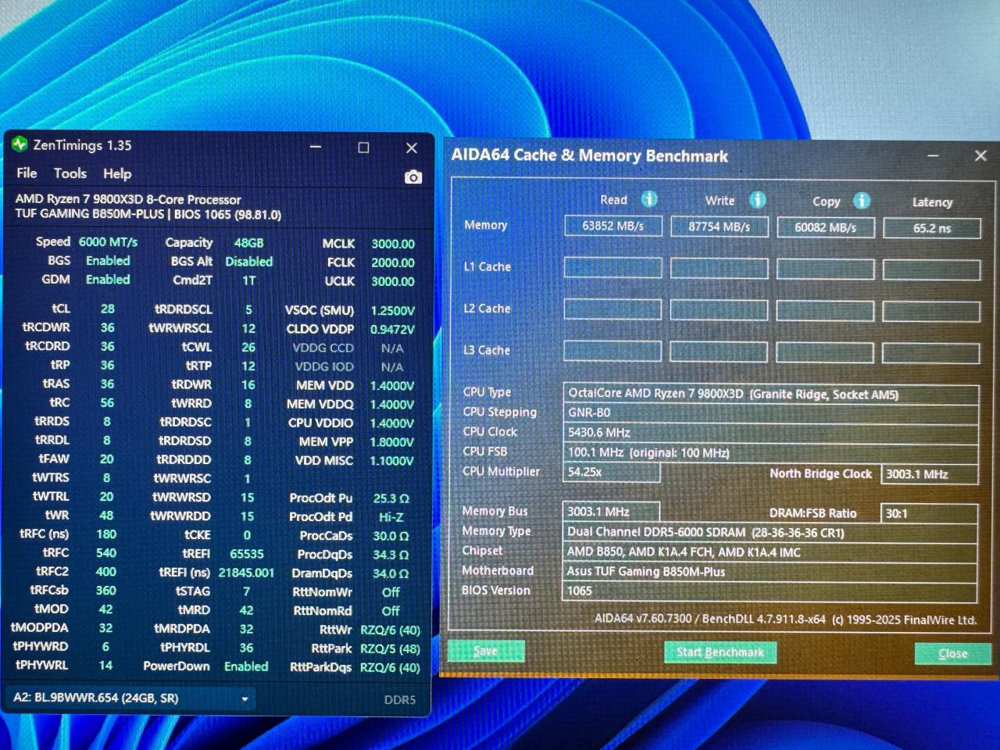
Task: Click the CPU Stepping value GNR-B0
Action: coord(770,413)
